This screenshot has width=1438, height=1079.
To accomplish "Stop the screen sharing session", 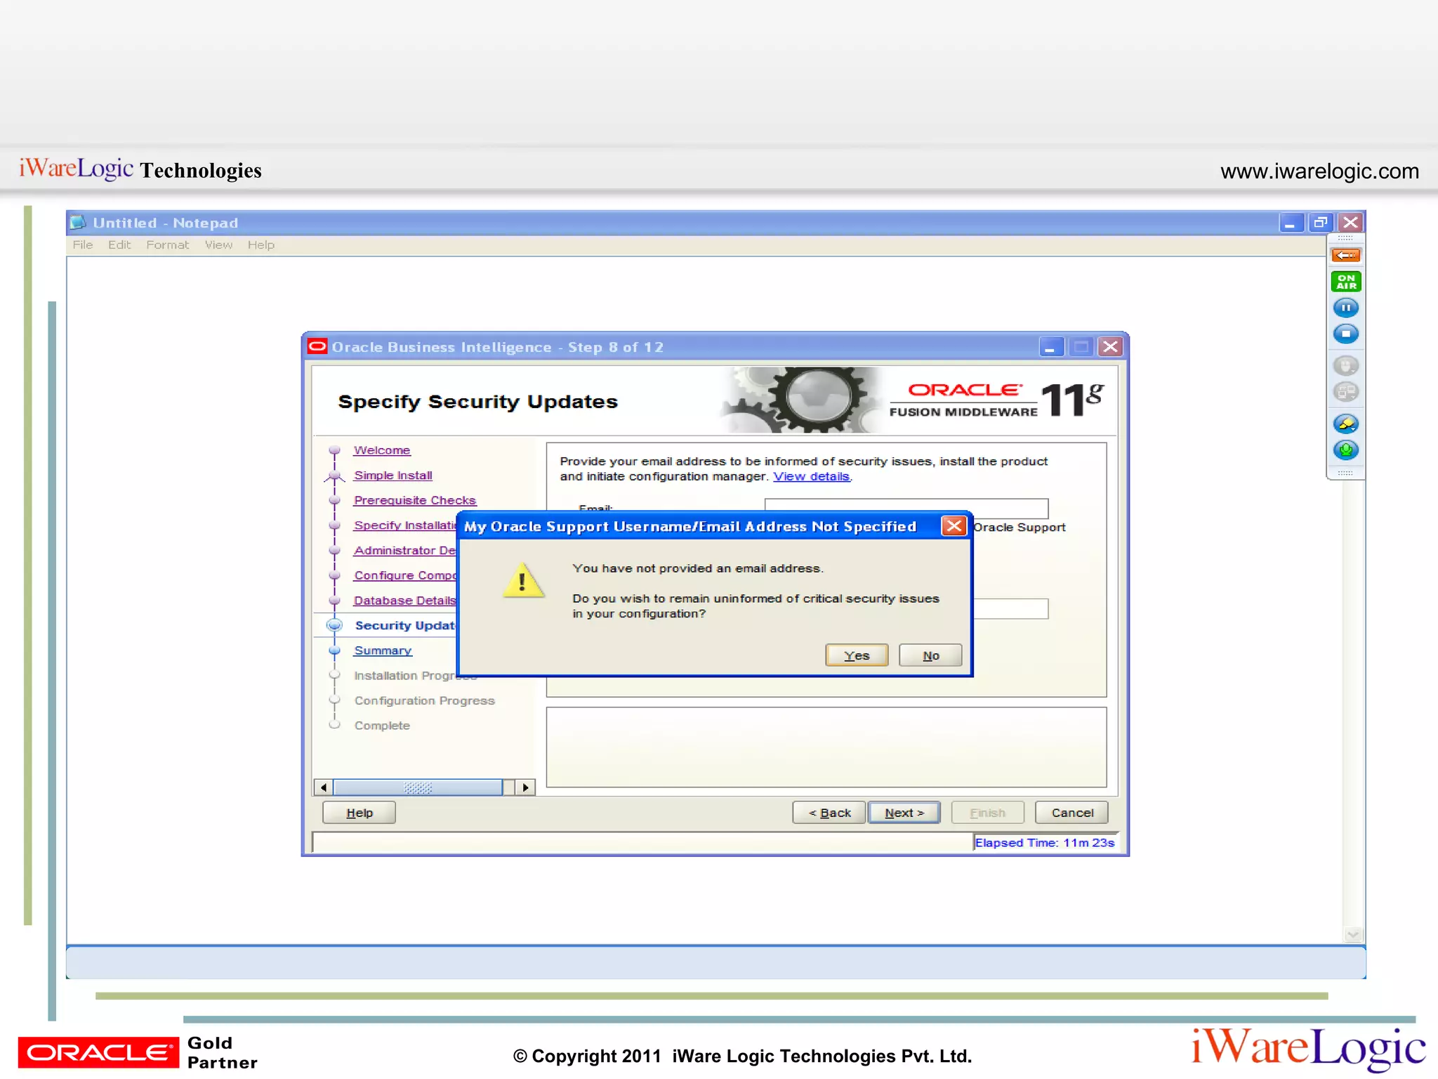I will click(x=1345, y=334).
